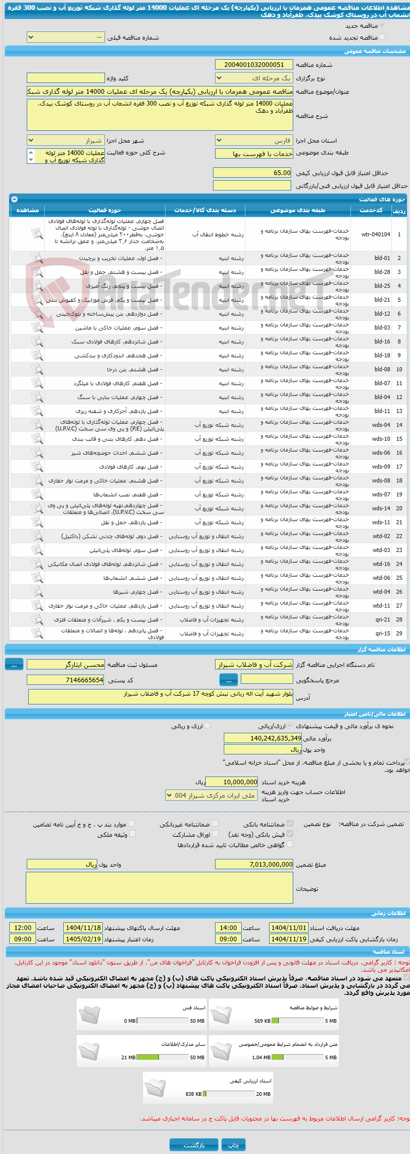Open the اسناد فنی documents folder
The width and height of the screenshot is (410, 1154).
pyautogui.click(x=89, y=1014)
